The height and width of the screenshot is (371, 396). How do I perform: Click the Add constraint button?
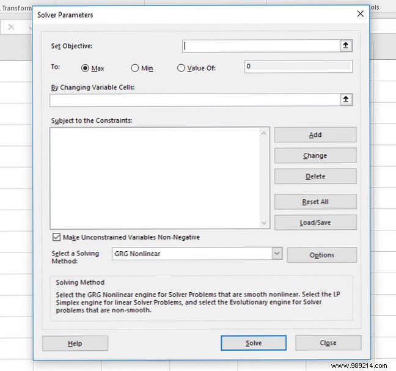[315, 134]
